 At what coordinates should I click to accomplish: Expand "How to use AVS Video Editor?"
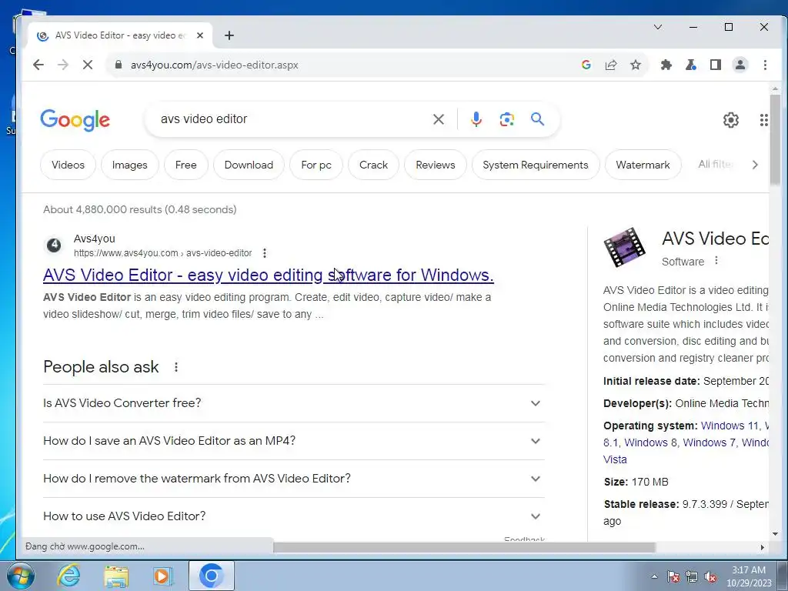293,516
